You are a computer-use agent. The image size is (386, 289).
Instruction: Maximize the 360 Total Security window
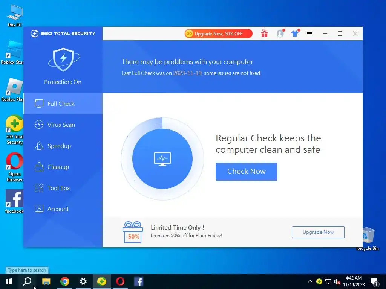(340, 33)
